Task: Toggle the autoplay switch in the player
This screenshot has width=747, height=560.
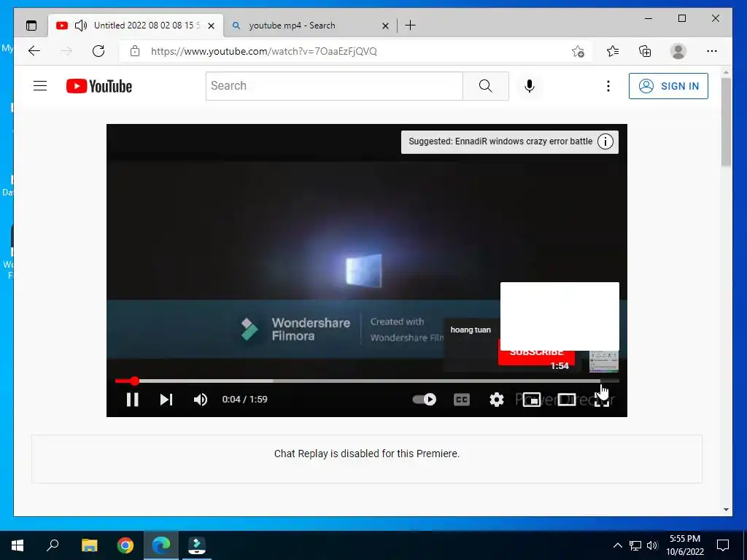Action: [425, 399]
